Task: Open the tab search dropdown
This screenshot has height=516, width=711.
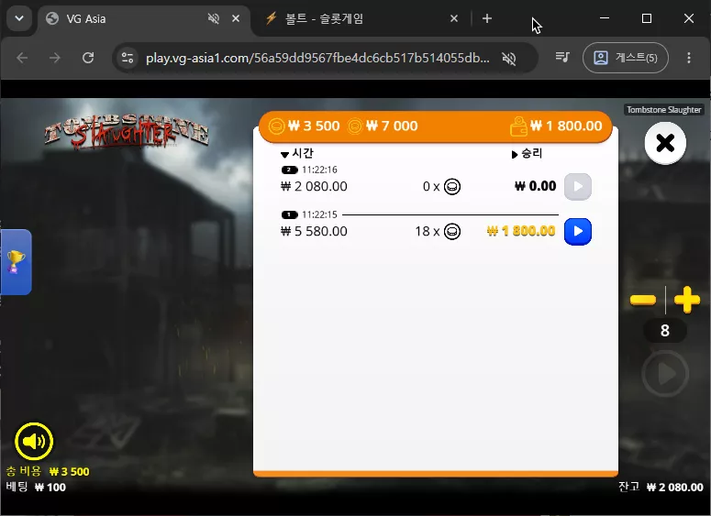Action: [19, 18]
